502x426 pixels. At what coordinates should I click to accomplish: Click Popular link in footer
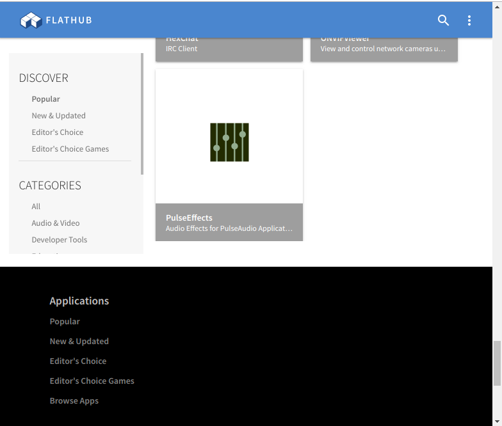[x=65, y=321]
